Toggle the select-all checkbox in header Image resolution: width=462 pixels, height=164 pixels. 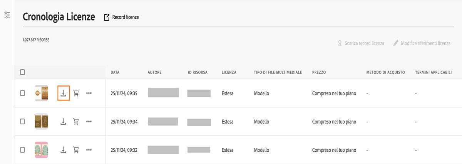(23, 72)
